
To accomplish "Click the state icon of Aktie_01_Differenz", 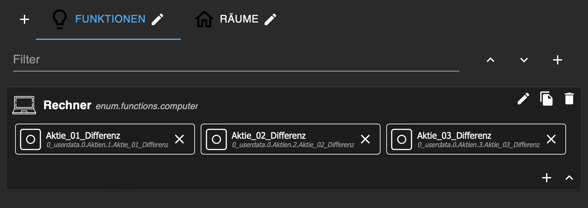I will [31, 139].
